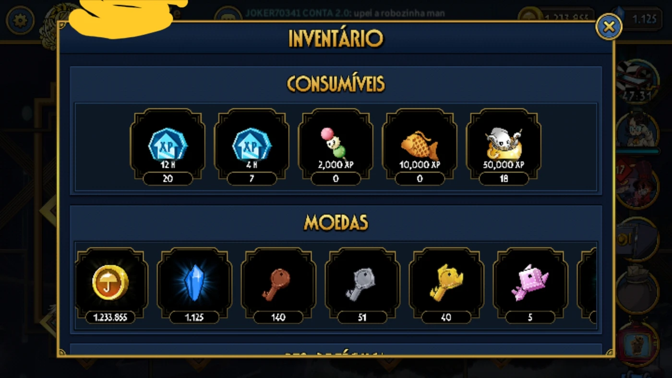Screen dimensions: 672x378
Task: Open the settings gear icon
Action: coord(20,21)
